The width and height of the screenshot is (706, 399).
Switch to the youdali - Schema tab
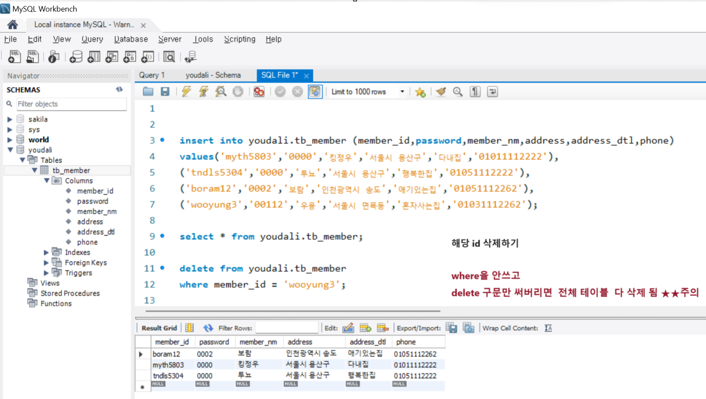[x=213, y=75]
